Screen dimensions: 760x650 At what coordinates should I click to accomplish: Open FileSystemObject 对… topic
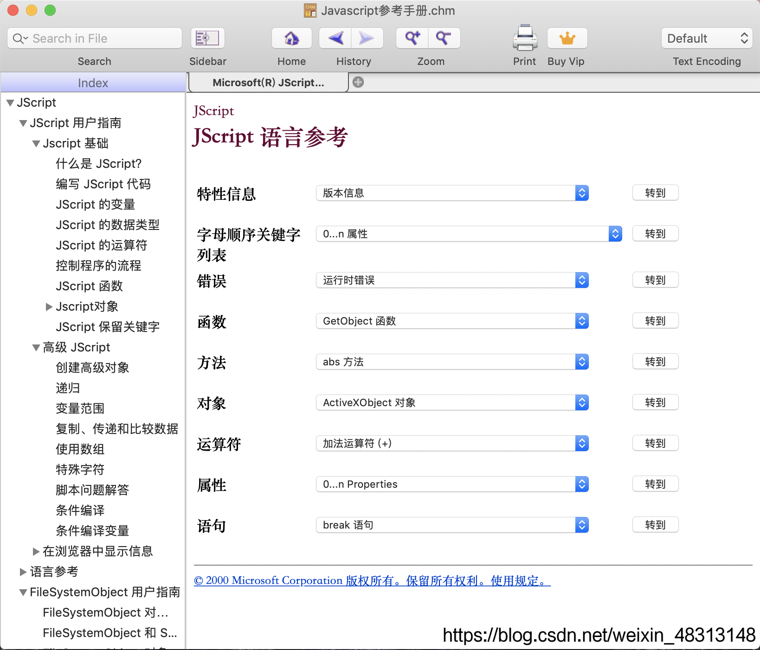click(105, 612)
